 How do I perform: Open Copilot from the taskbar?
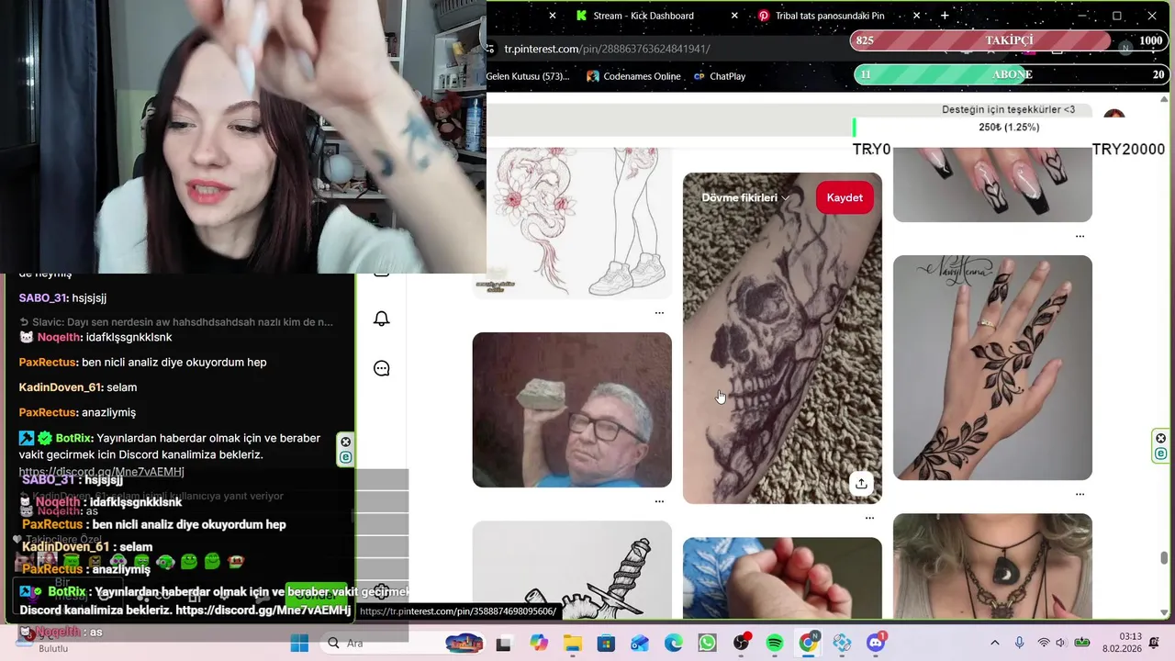pos(539,644)
